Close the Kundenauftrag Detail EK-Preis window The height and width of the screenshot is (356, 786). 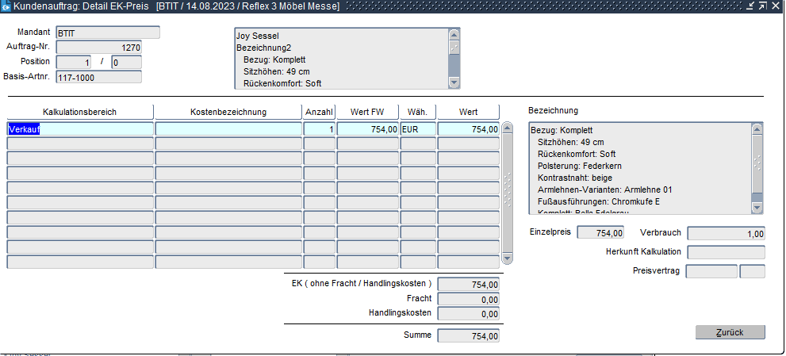(x=776, y=6)
